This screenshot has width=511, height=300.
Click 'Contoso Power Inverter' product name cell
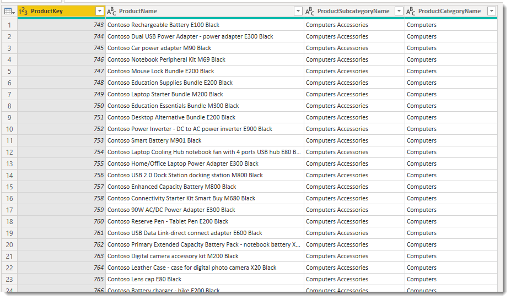[205, 129]
